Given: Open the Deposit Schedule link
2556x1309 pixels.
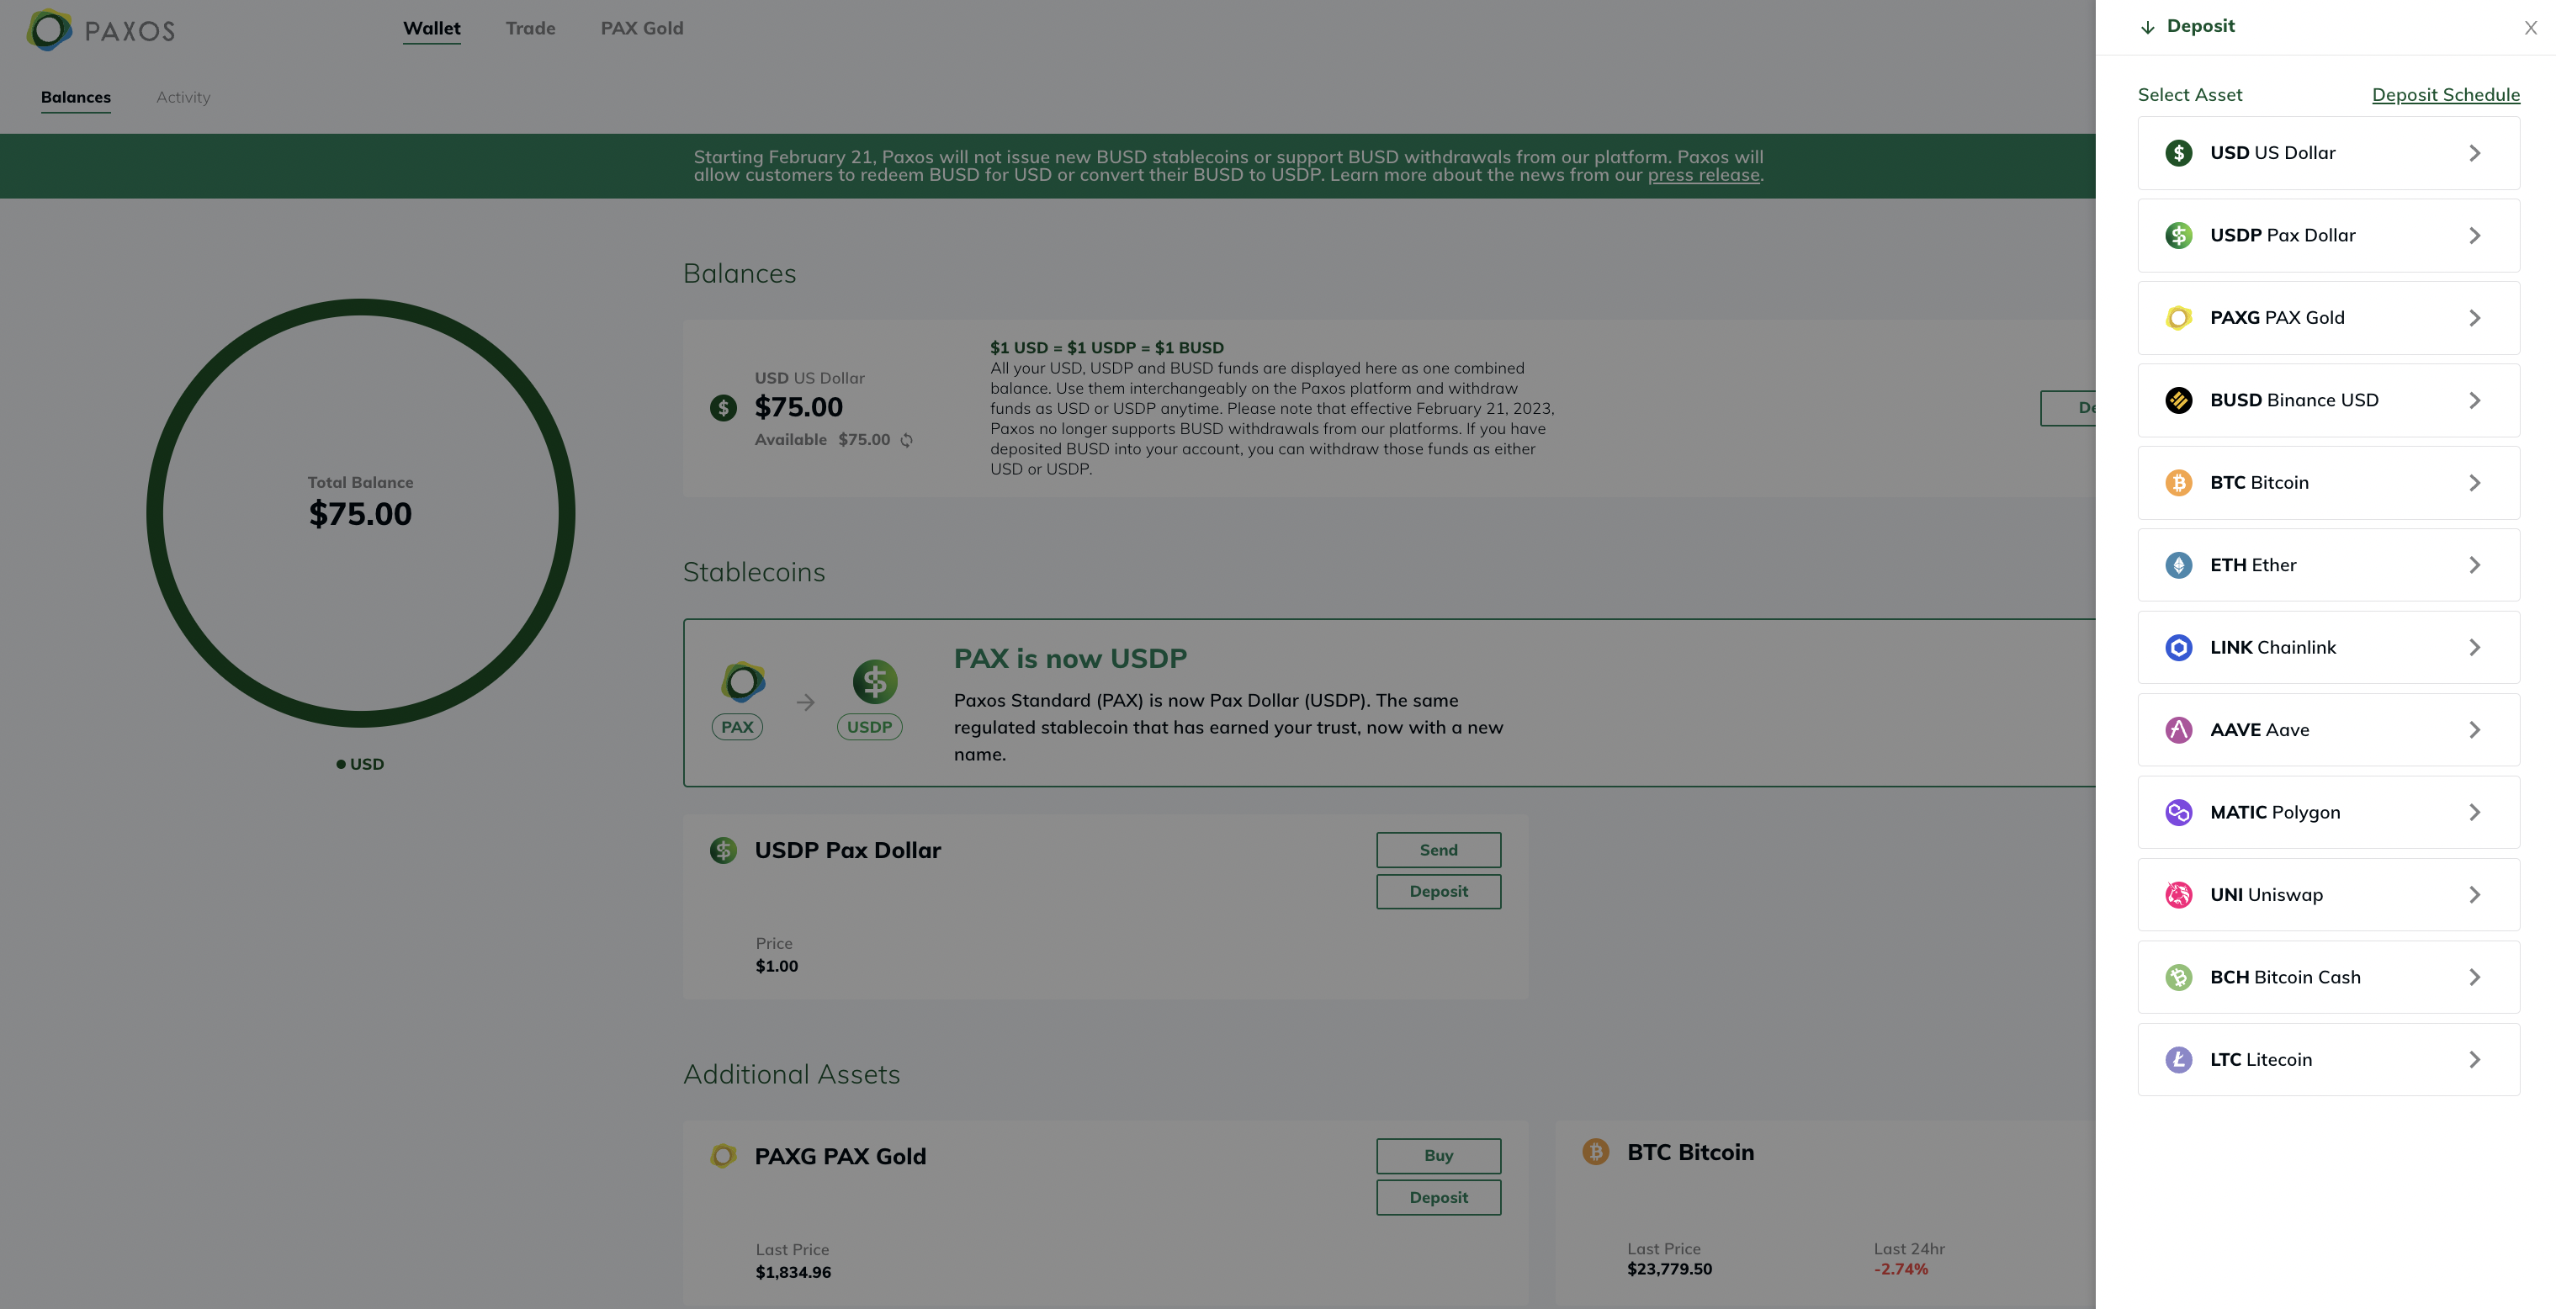Looking at the screenshot, I should [2446, 95].
